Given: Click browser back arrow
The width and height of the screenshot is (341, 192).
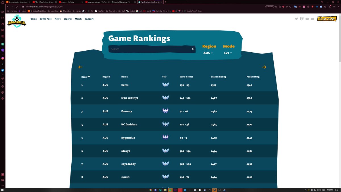Looking at the screenshot, I should click(8, 6).
